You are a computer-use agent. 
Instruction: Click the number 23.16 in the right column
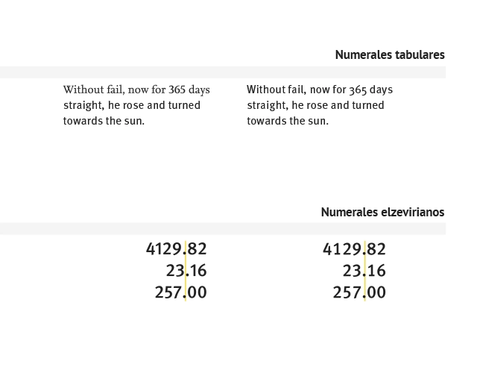coord(364,270)
